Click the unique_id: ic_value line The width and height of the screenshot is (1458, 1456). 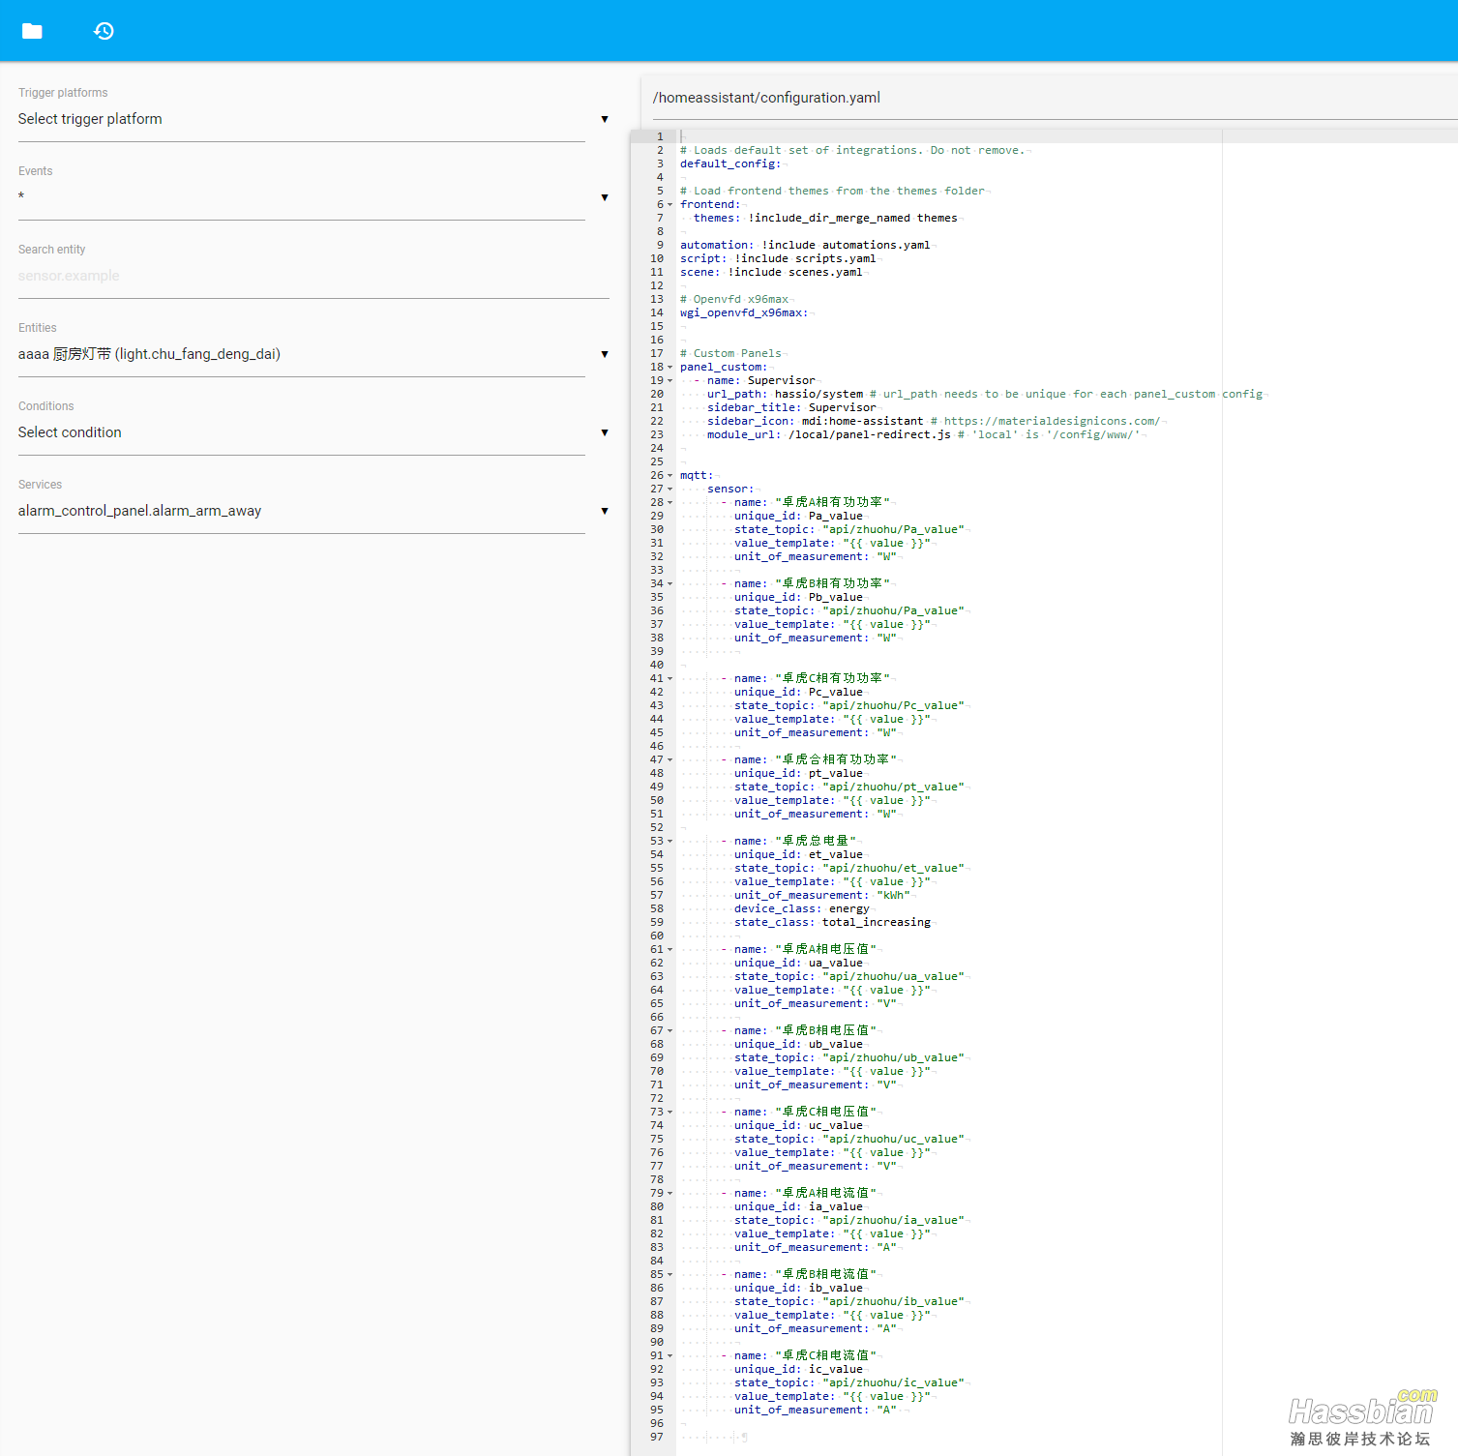click(x=798, y=1370)
